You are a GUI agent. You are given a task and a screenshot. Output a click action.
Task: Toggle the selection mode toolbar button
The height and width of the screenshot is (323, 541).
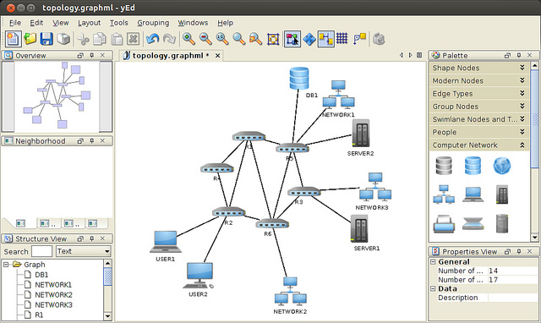point(292,39)
